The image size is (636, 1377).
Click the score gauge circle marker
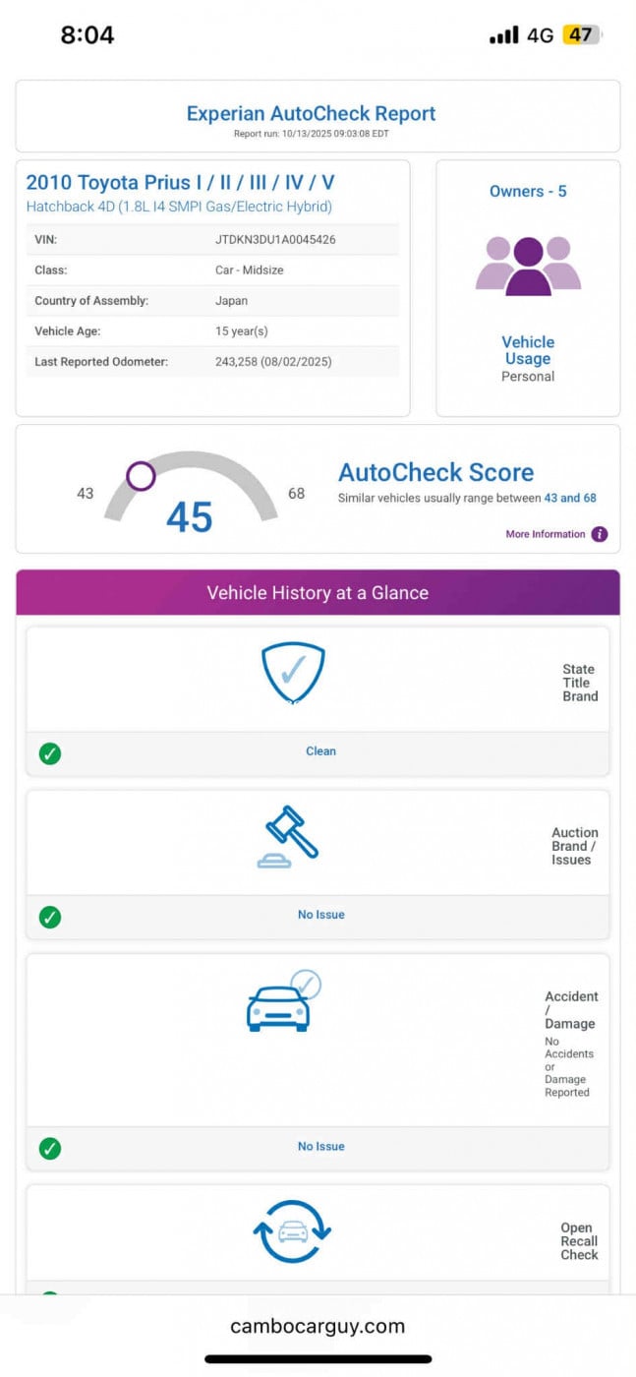142,477
